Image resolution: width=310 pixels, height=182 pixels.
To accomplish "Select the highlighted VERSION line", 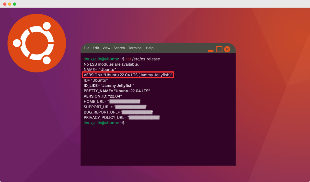I will (x=128, y=75).
